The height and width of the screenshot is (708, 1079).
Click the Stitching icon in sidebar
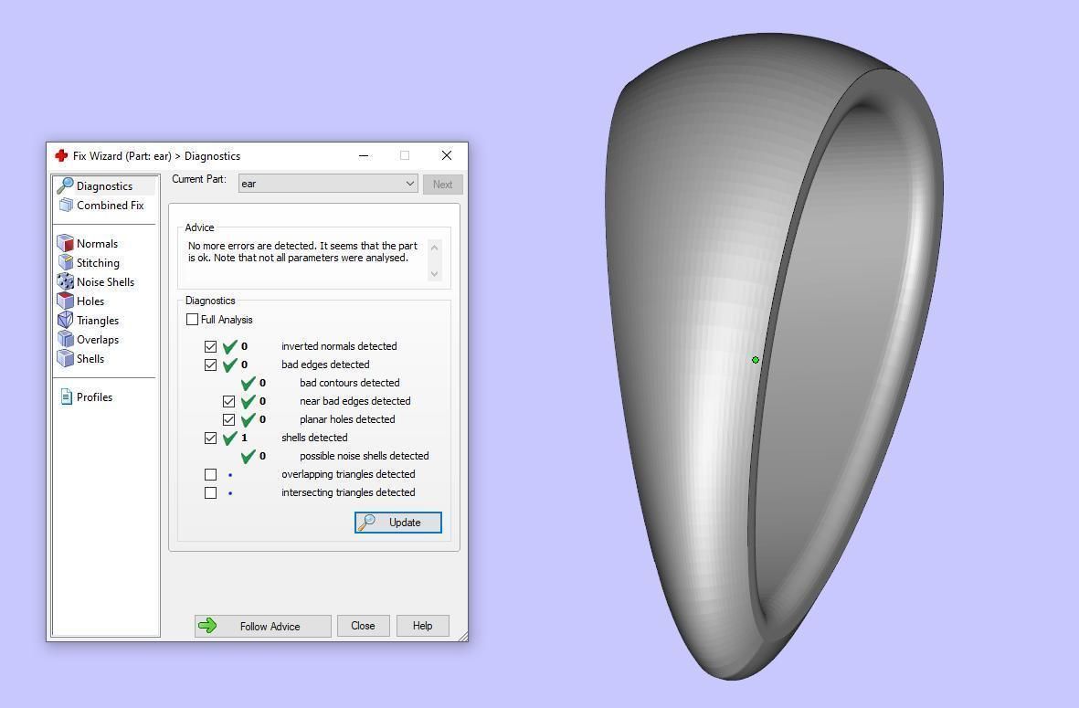point(66,263)
